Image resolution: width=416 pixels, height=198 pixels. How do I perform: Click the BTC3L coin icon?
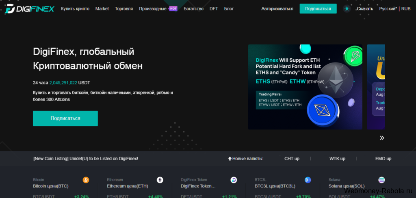(308, 180)
